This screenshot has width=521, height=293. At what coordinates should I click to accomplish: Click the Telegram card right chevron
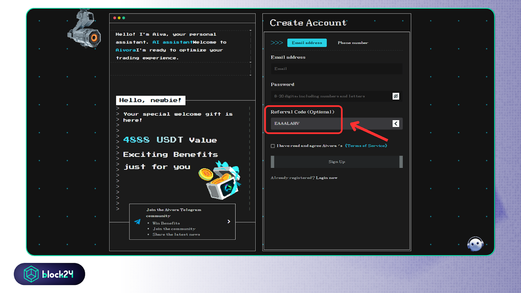(229, 221)
